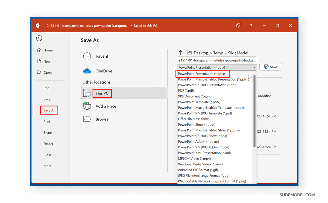The width and height of the screenshot is (328, 203).
Task: Click the Save button
Action: click(x=270, y=67)
